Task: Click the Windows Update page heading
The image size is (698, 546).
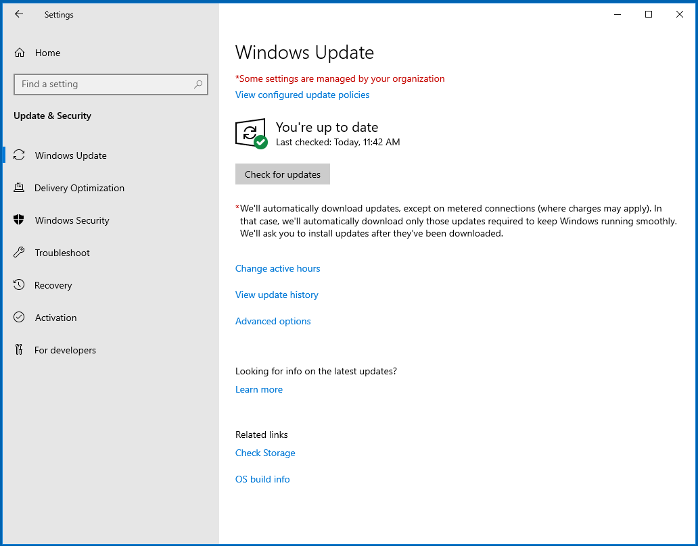Action: click(x=304, y=53)
